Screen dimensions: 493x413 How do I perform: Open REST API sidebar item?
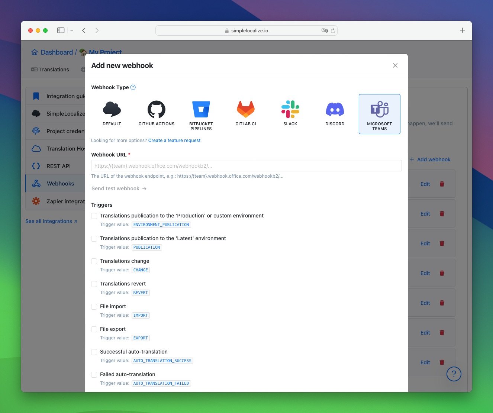click(55, 166)
